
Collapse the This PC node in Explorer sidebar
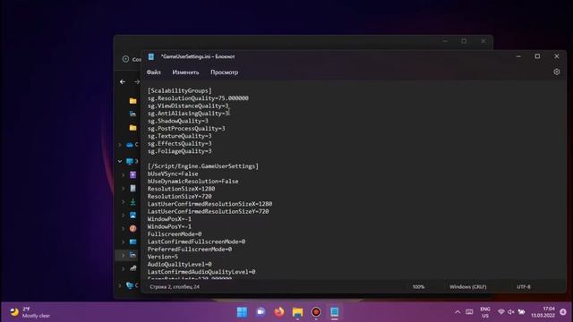(120, 161)
